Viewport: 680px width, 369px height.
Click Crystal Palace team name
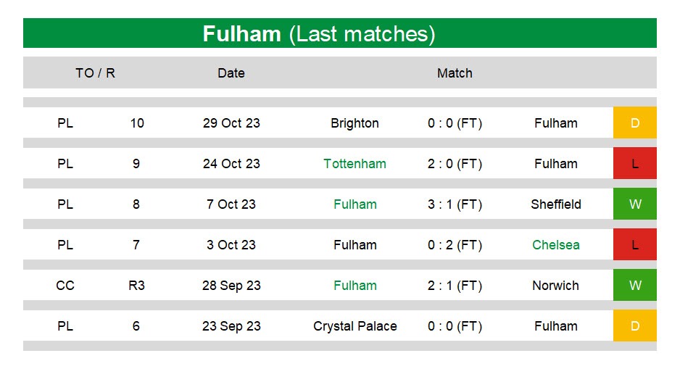(x=354, y=326)
